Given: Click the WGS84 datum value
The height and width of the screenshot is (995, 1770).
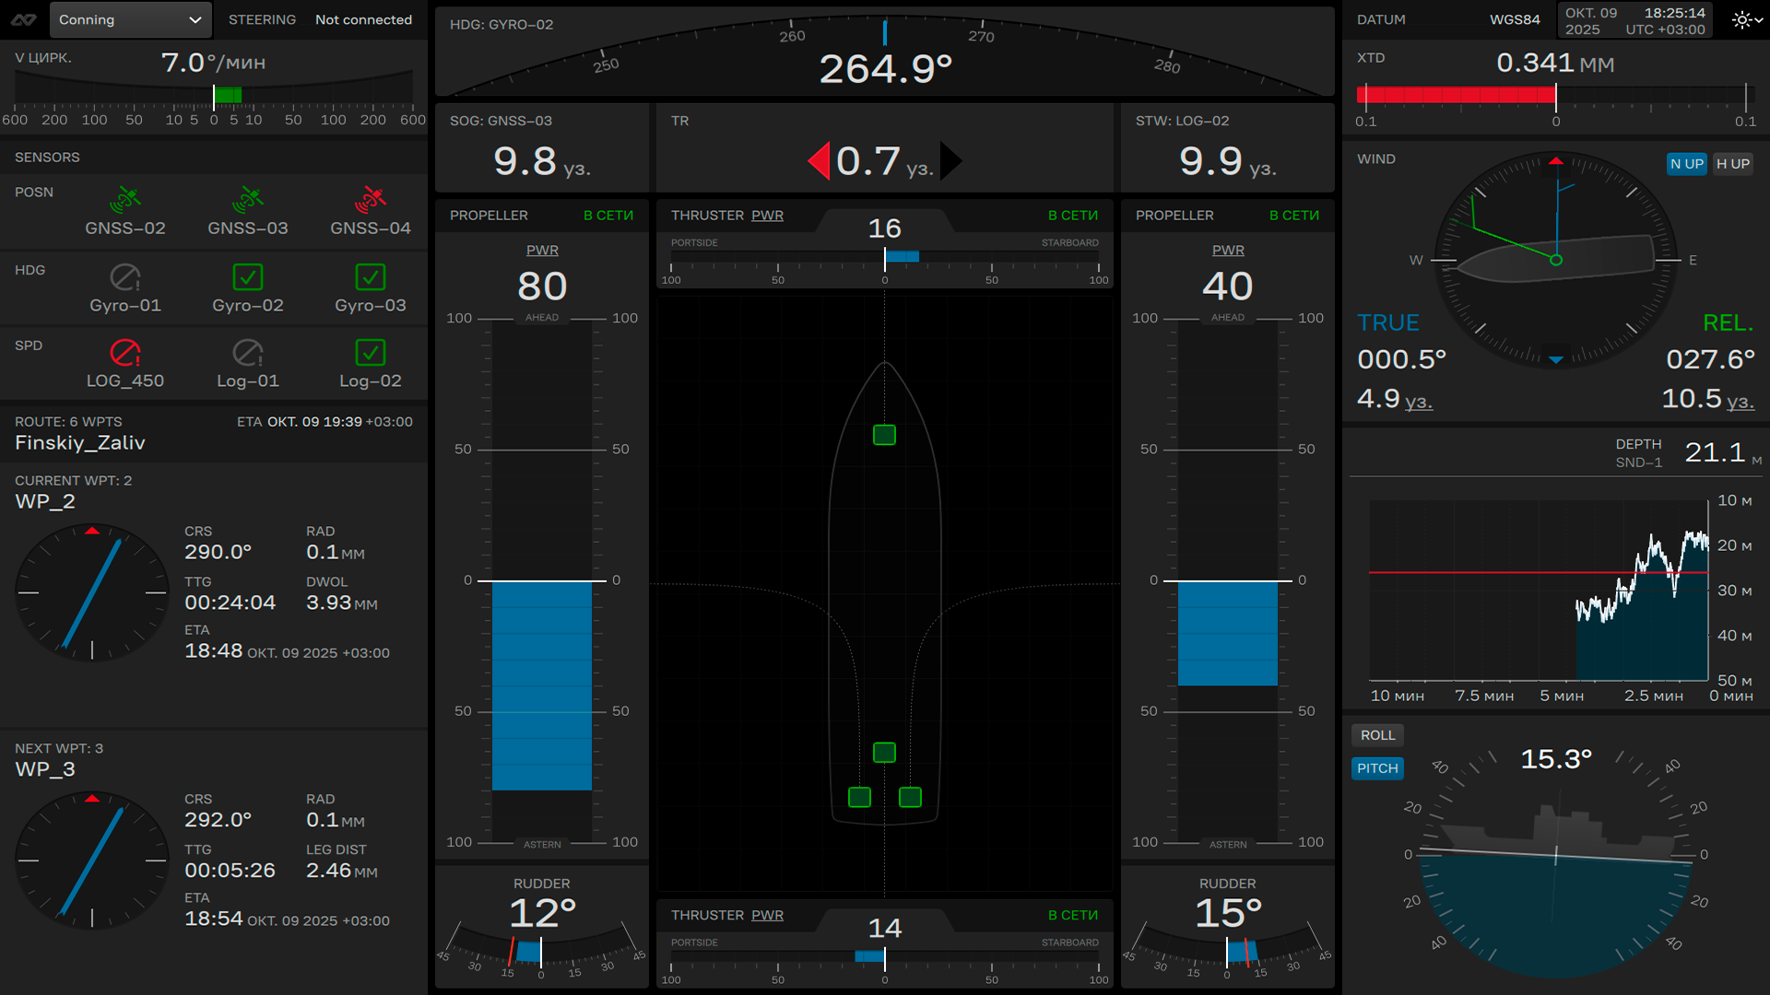Looking at the screenshot, I should [1515, 19].
